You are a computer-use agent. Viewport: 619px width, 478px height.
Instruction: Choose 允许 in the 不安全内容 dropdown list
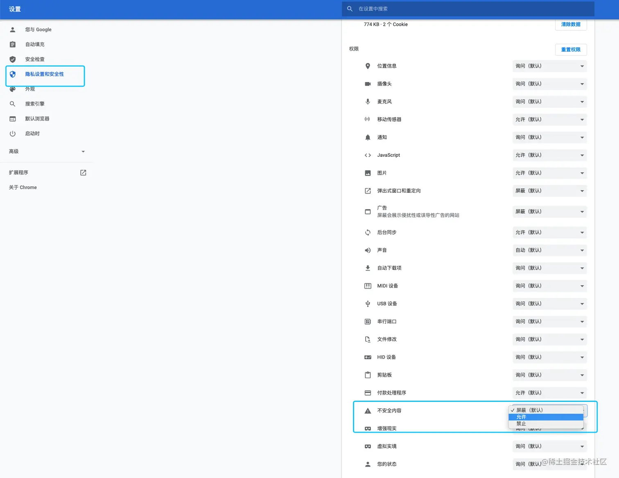[x=546, y=417]
